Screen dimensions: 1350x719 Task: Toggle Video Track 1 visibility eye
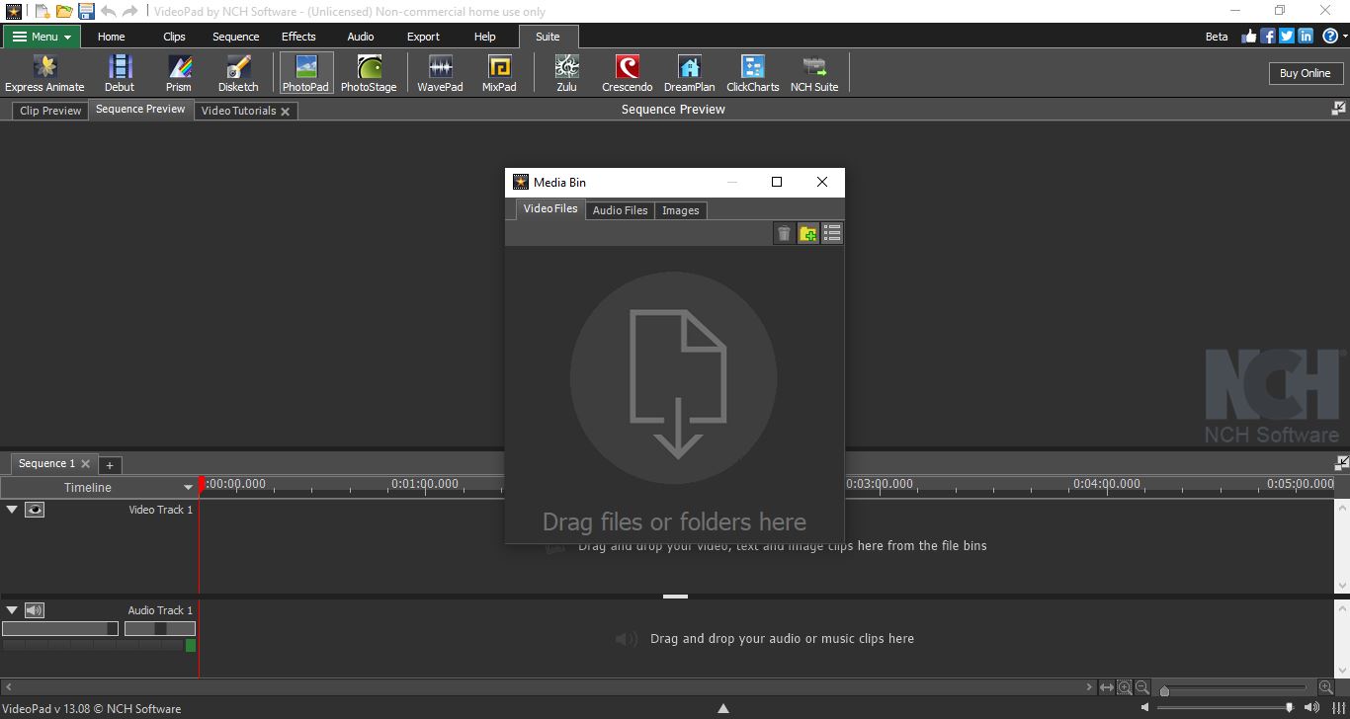pos(35,510)
